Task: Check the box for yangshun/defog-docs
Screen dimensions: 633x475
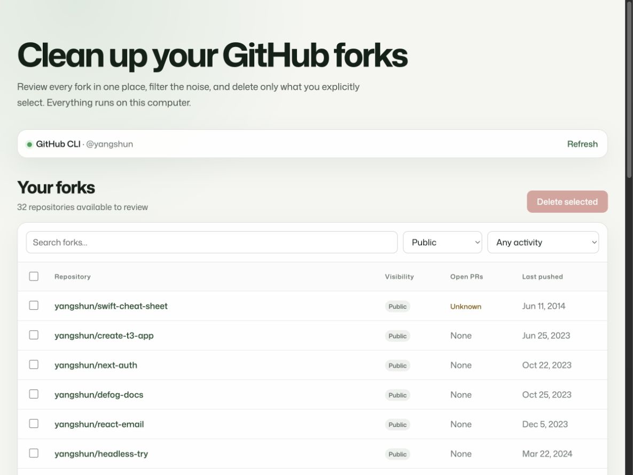Action: (x=34, y=394)
